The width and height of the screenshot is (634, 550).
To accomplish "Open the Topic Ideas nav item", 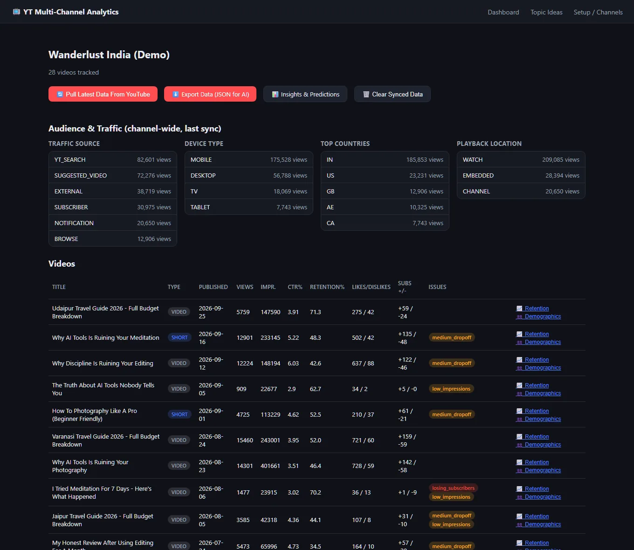I will (x=546, y=12).
